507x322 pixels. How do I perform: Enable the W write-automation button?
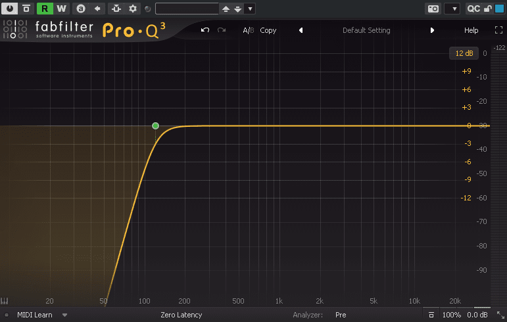[x=61, y=9]
